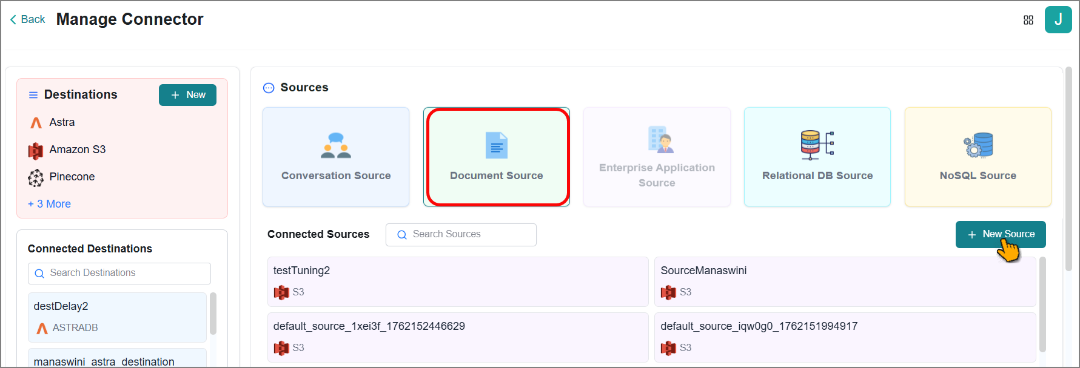Screen dimensions: 1080x368
Task: Click S3 icon under default_source_1xei3f
Action: [281, 349]
